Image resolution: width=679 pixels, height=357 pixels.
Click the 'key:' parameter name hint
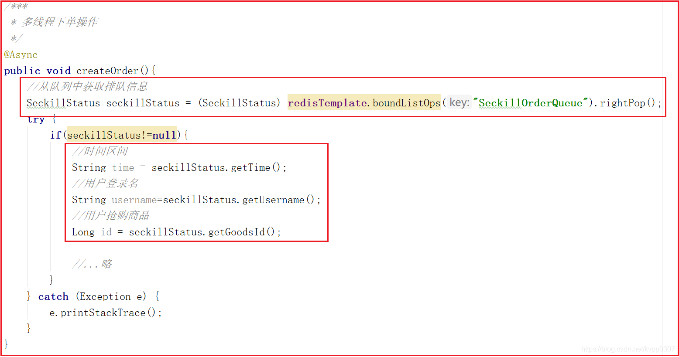(460, 102)
